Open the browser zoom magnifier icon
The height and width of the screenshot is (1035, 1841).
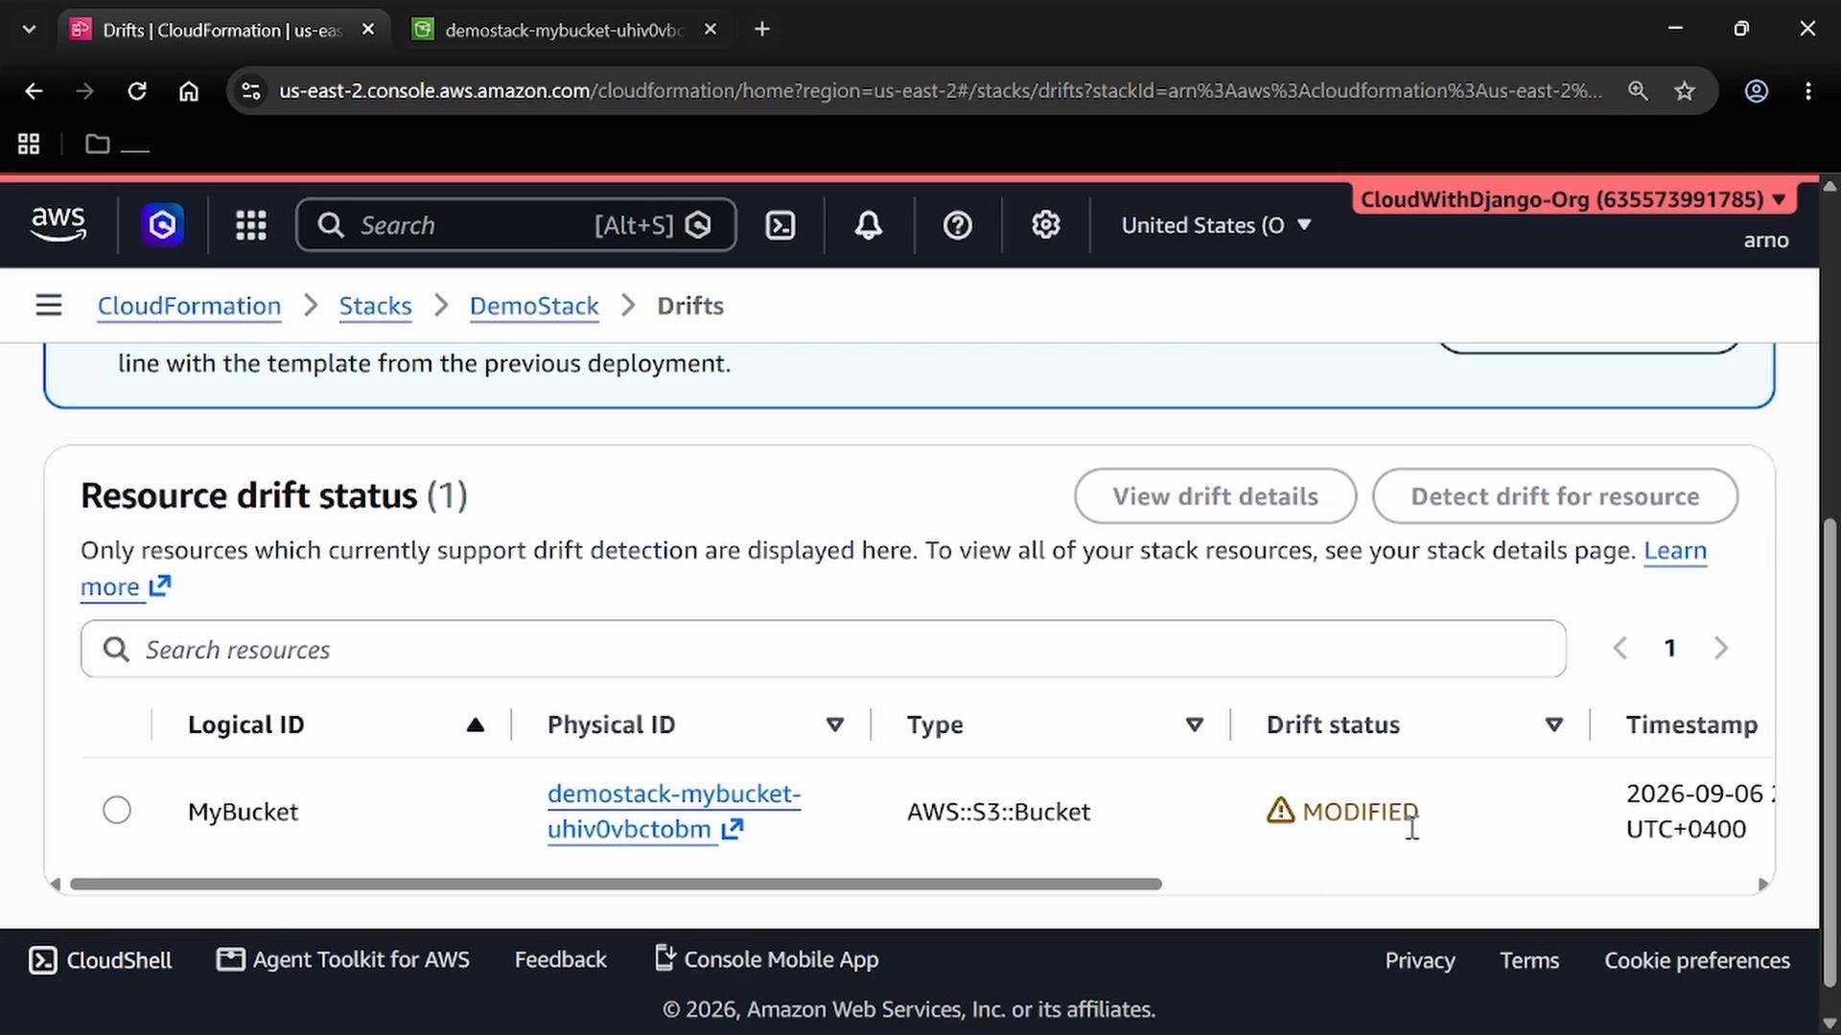coord(1638,91)
